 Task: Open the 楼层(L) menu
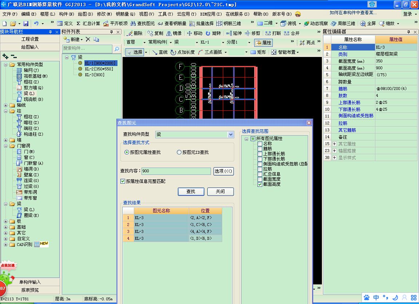coord(48,14)
